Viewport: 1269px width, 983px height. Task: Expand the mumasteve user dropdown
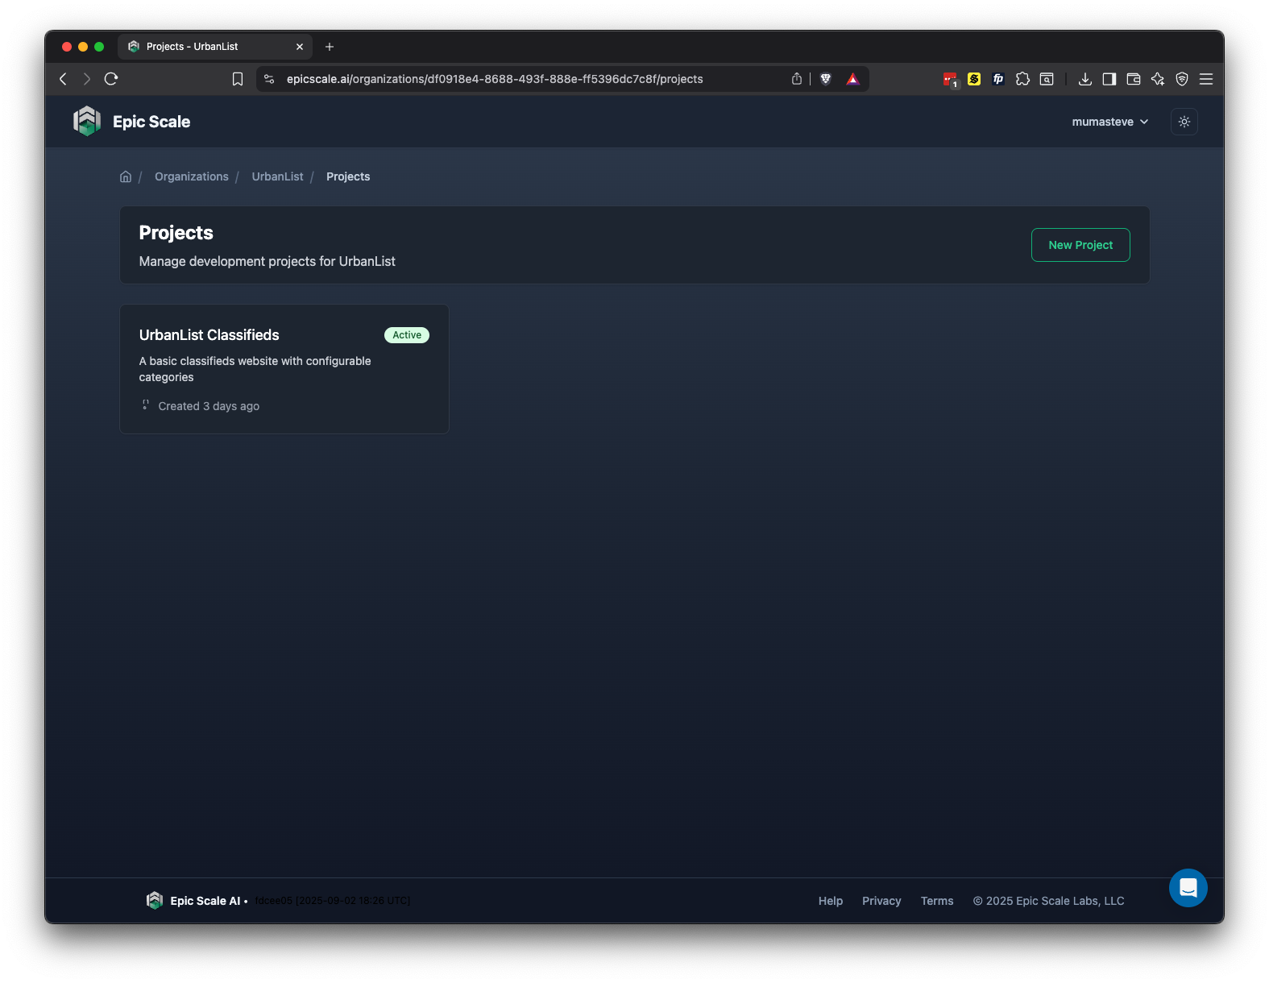click(x=1110, y=122)
